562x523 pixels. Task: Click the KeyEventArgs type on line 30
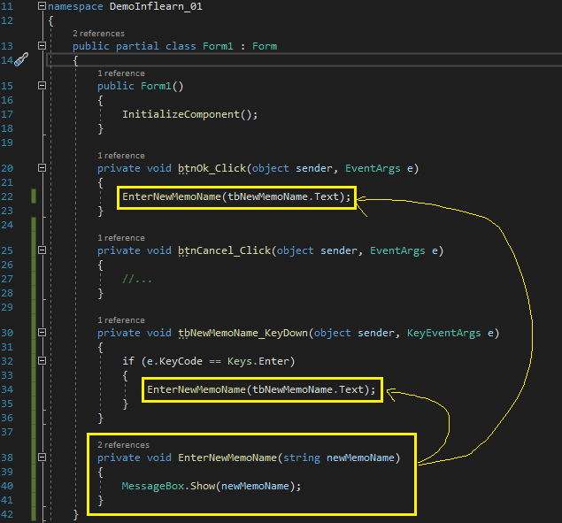coord(443,333)
